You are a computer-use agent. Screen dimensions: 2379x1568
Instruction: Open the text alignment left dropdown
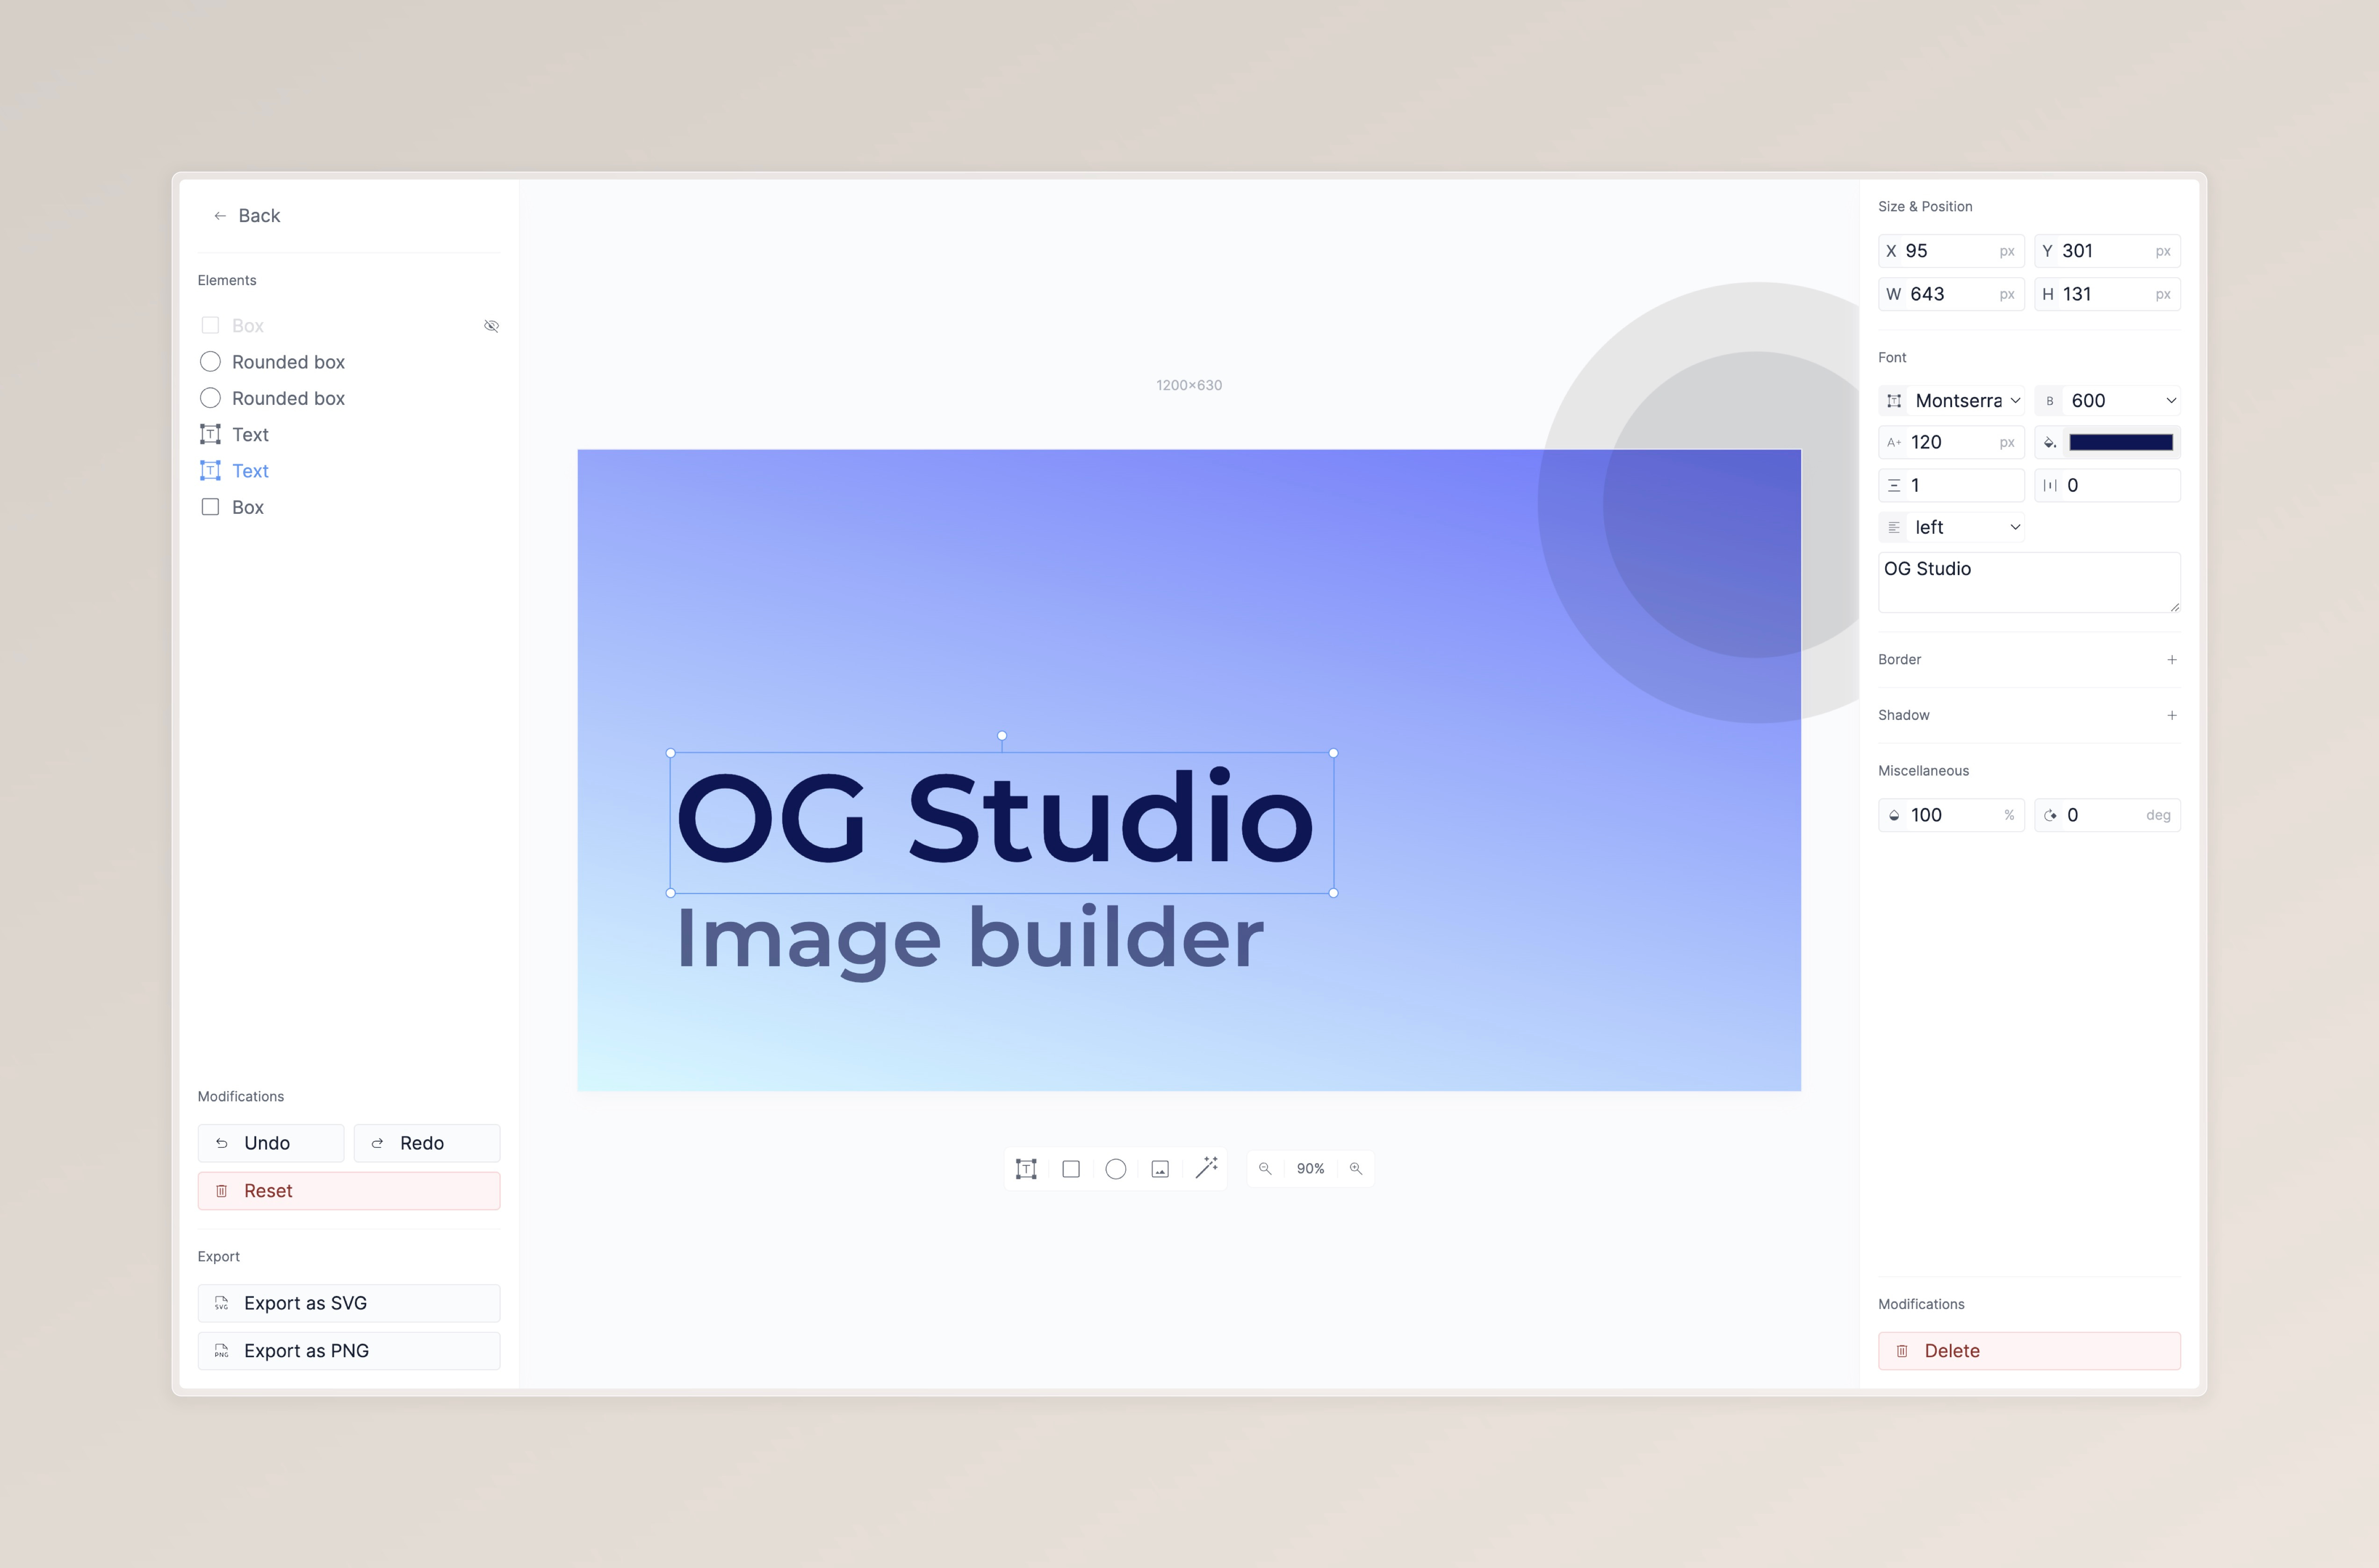(x=1951, y=527)
